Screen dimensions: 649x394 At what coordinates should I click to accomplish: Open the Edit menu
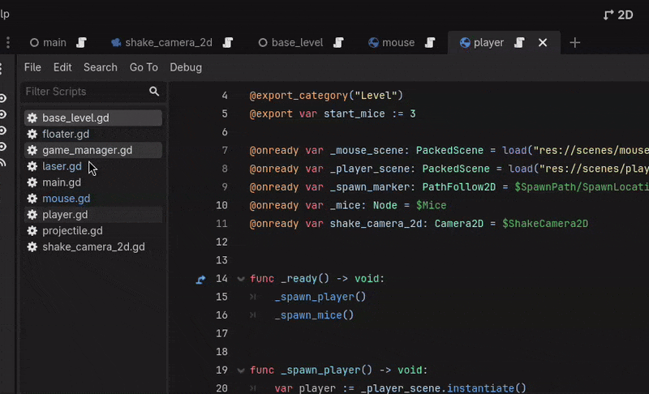coord(62,67)
